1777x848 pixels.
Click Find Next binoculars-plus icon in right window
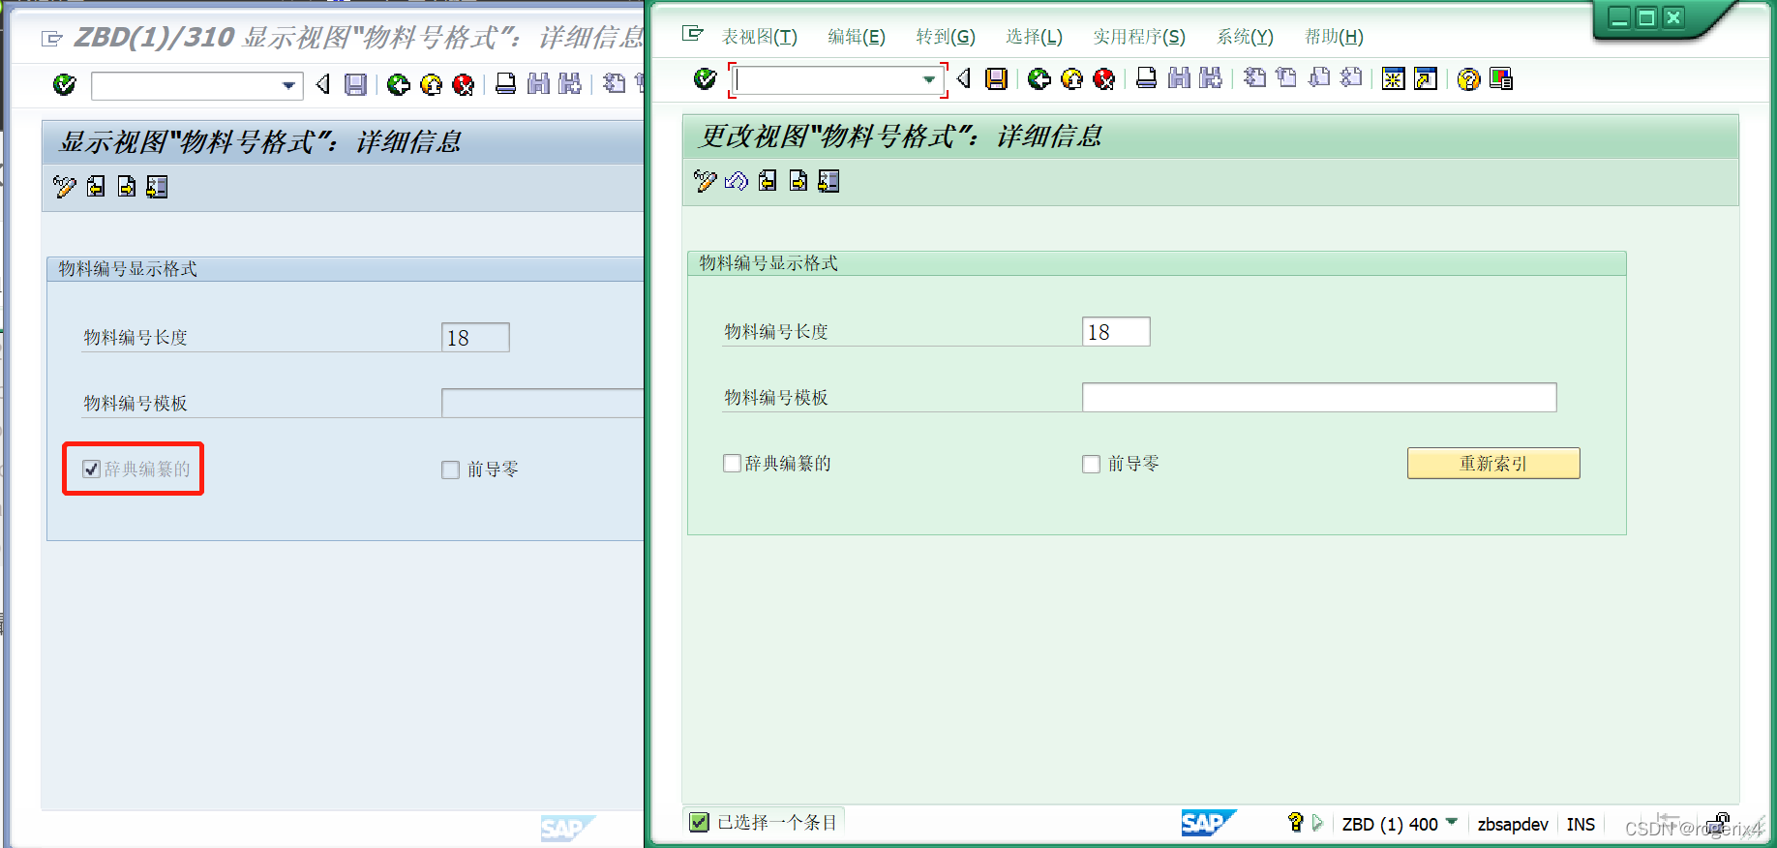(x=1210, y=78)
